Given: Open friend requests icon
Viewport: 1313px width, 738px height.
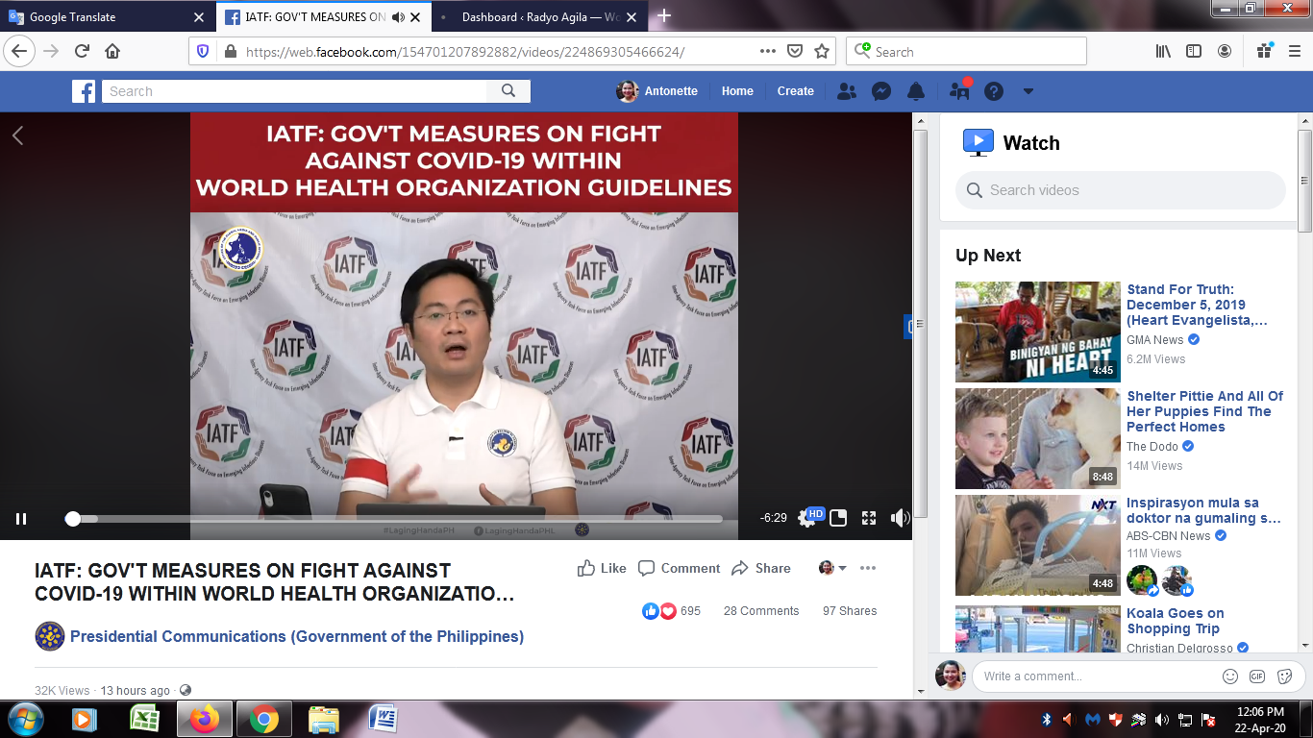Looking at the screenshot, I should pos(847,91).
